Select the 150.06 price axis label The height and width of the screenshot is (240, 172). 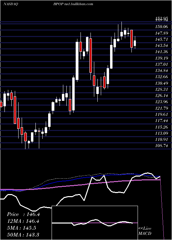[x=161, y=27]
